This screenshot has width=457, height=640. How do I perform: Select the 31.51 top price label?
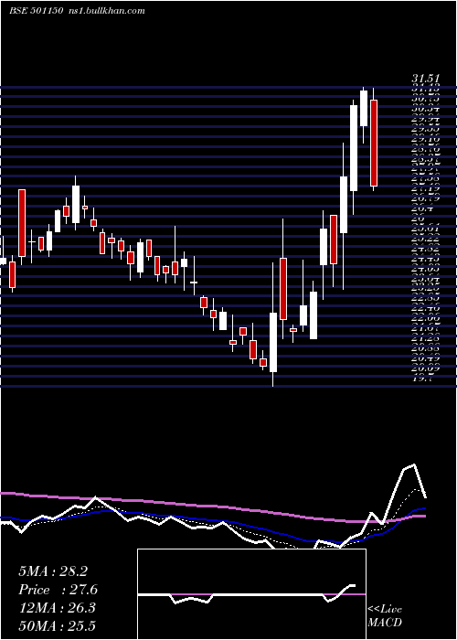425,79
